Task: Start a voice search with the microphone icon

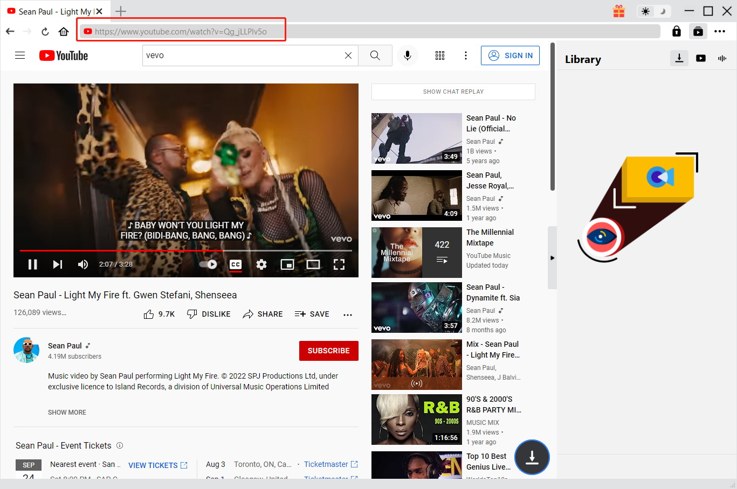Action: point(408,55)
